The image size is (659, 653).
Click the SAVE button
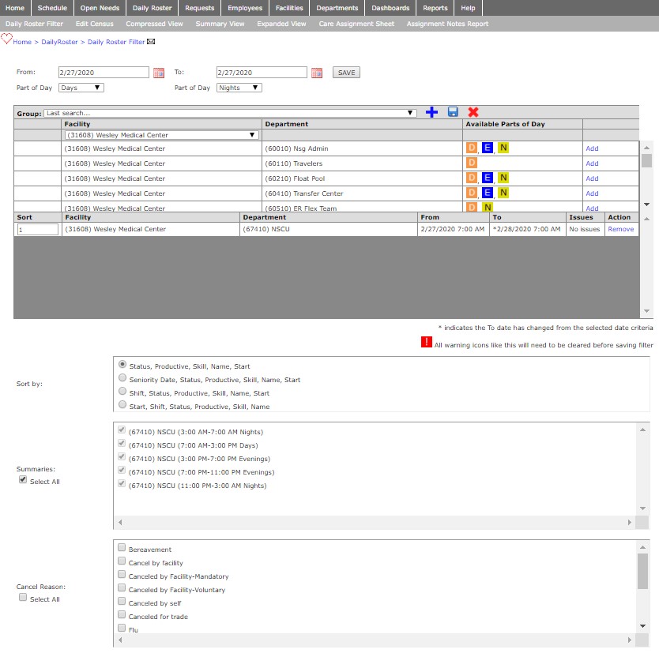pyautogui.click(x=346, y=73)
